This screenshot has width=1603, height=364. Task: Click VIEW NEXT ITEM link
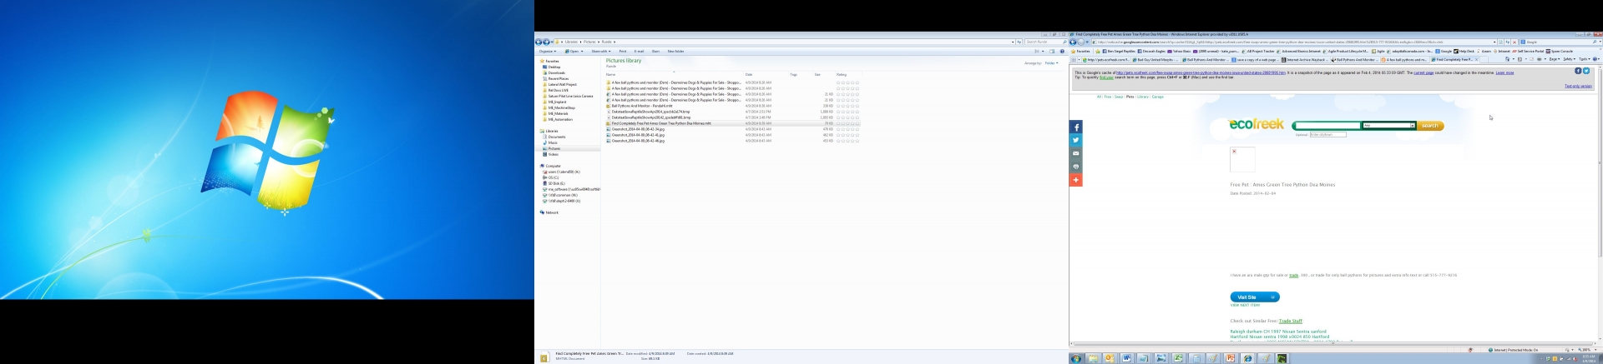[1245, 305]
